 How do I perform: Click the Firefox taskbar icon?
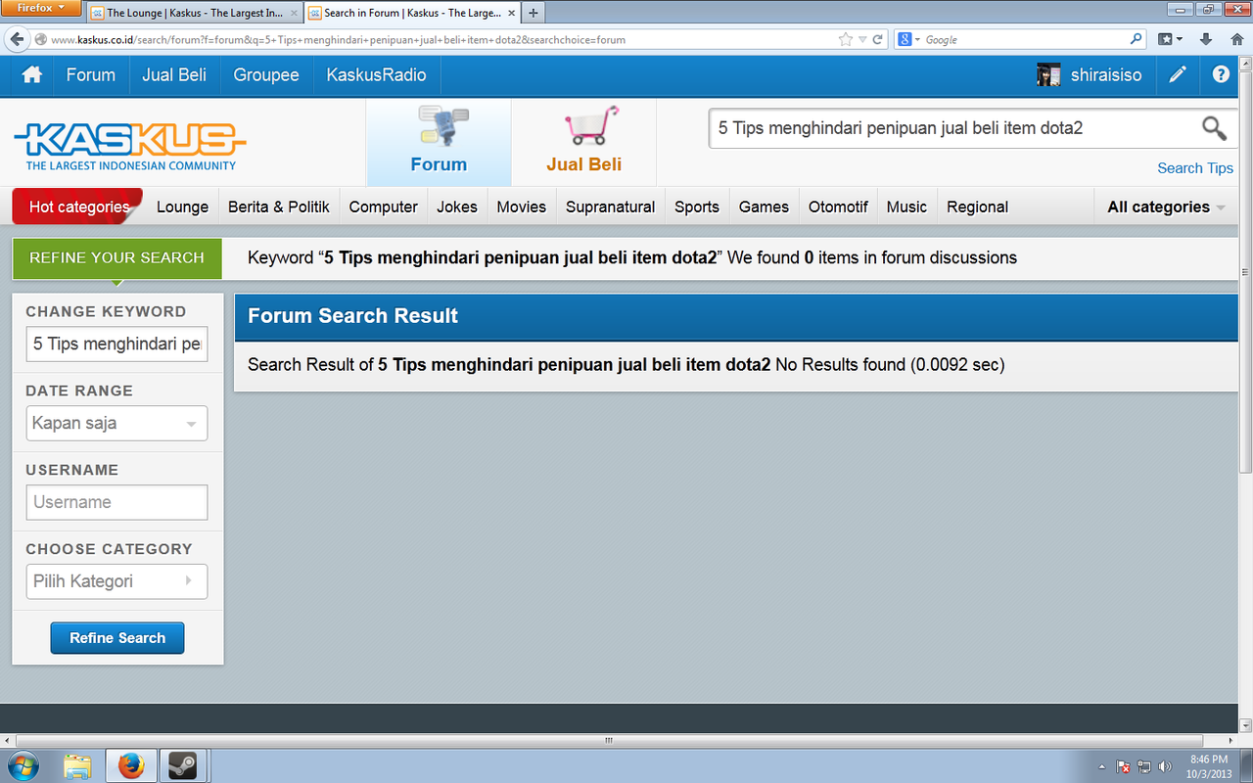point(130,765)
